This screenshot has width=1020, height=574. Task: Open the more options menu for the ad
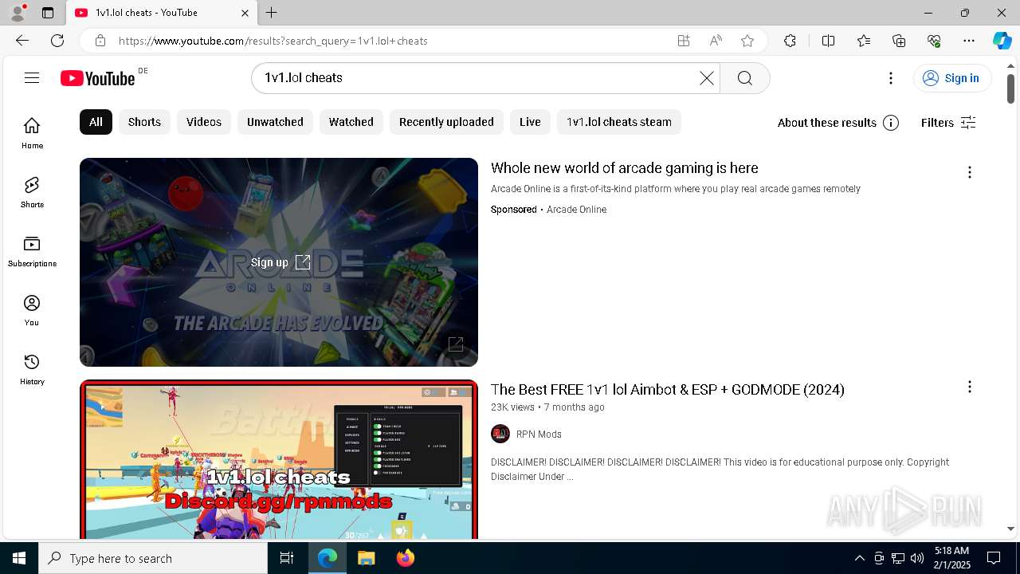969,172
